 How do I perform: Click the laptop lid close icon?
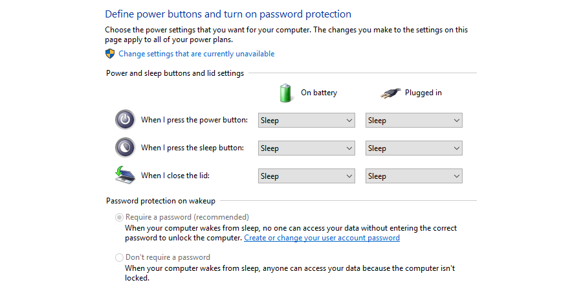pos(125,175)
